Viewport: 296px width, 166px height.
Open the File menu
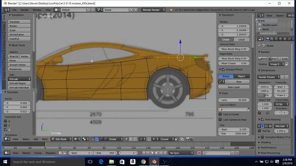click(14, 10)
